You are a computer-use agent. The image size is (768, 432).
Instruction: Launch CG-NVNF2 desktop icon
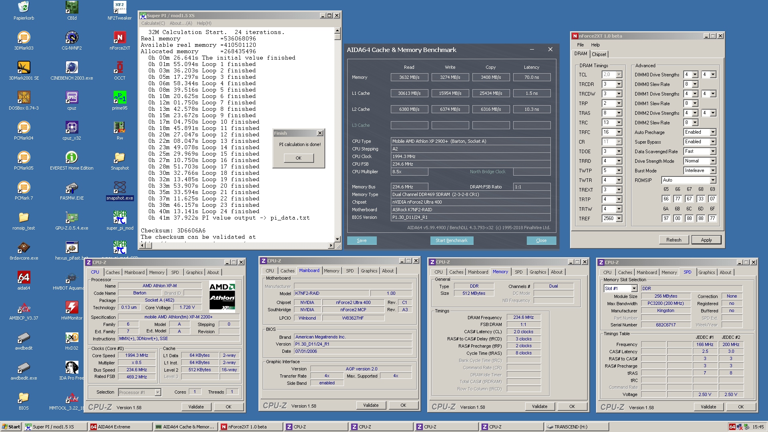pos(72,40)
